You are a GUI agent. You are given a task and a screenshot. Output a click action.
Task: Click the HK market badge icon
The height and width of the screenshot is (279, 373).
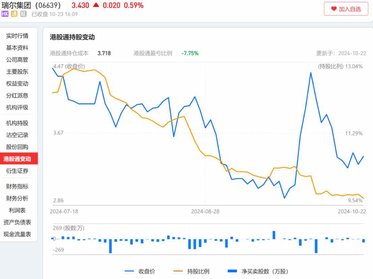click(x=5, y=14)
